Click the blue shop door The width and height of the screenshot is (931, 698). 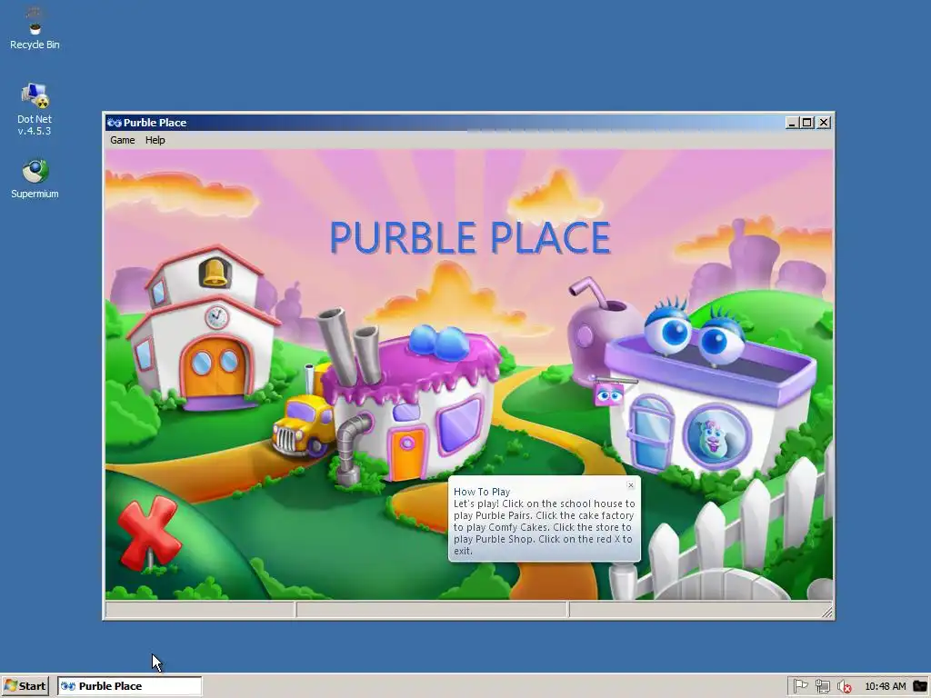[x=651, y=434]
